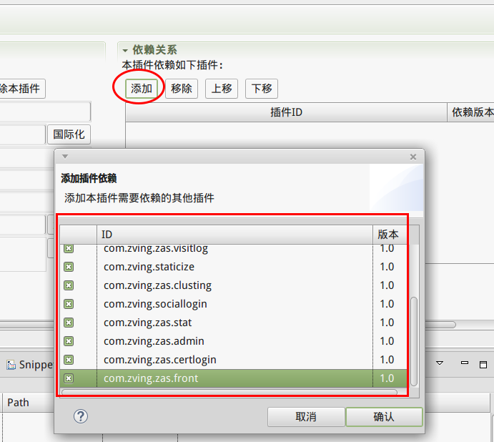Open the dialog's title bar dropdown arrow

(x=64, y=156)
